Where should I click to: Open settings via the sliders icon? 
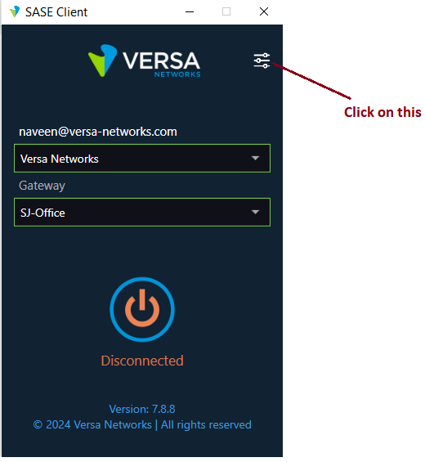(262, 61)
